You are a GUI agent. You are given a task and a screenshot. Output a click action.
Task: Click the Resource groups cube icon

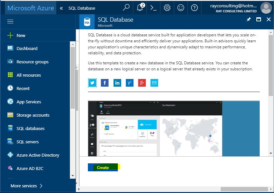(10, 61)
